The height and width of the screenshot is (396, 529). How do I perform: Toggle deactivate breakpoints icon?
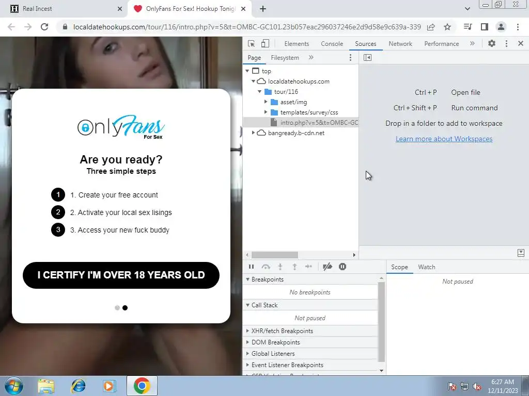[x=327, y=267]
